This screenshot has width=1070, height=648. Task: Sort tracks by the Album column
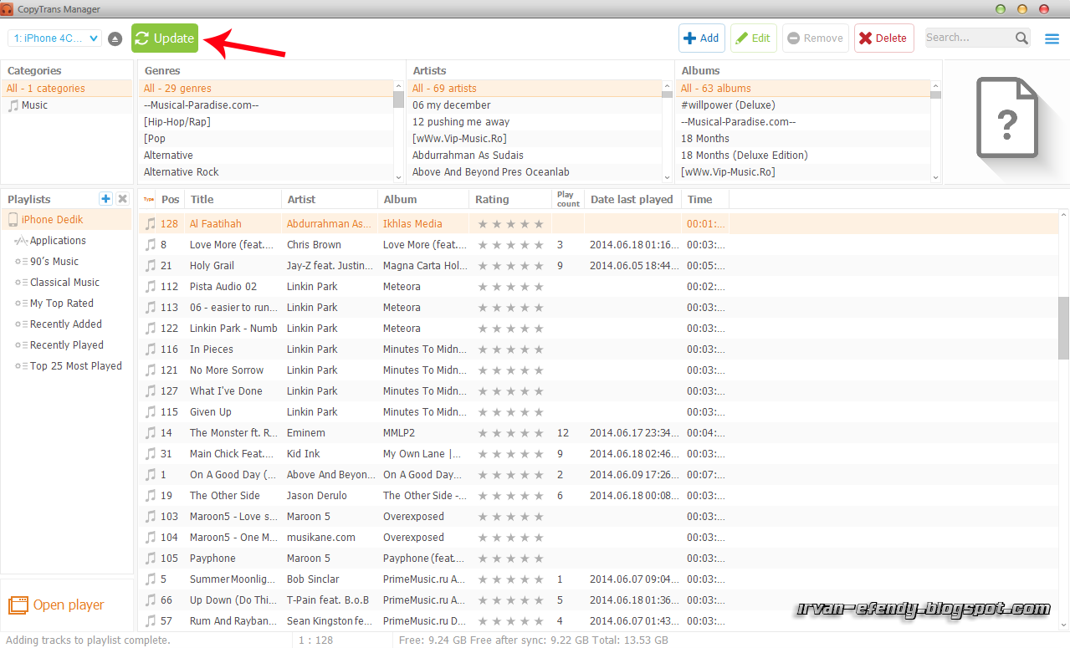[423, 200]
